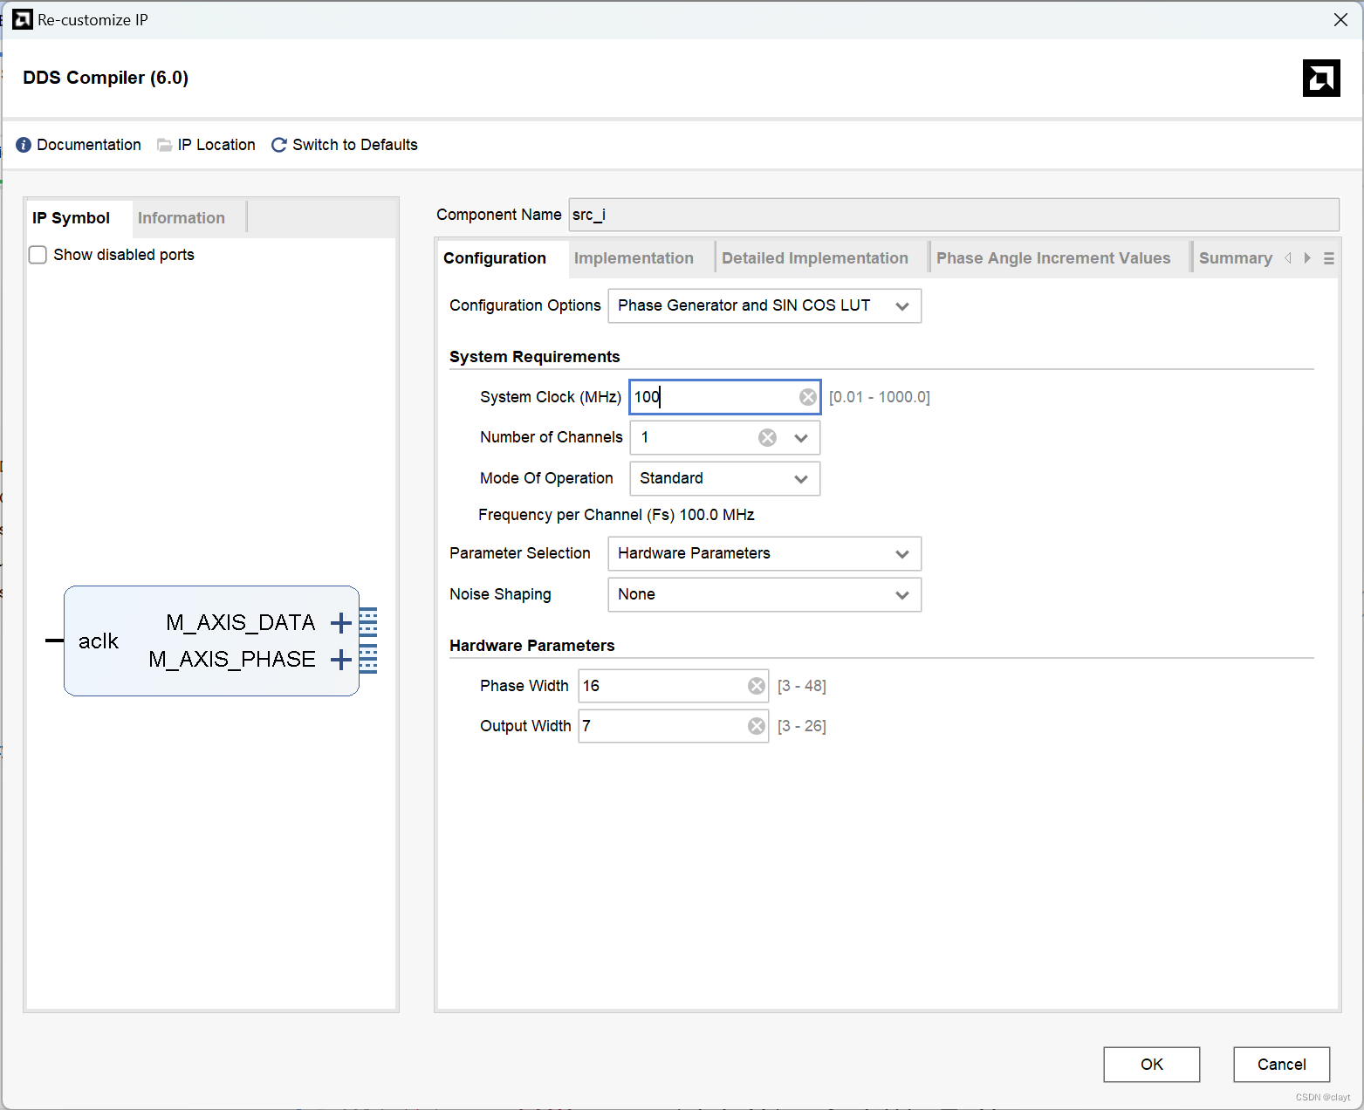Image resolution: width=1364 pixels, height=1110 pixels.
Task: Click the aclk port label on the symbol
Action: click(x=99, y=641)
